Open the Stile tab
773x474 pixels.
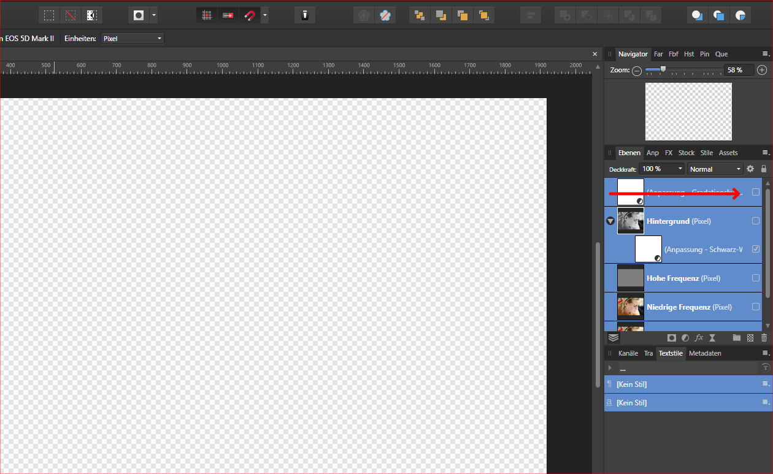(707, 153)
